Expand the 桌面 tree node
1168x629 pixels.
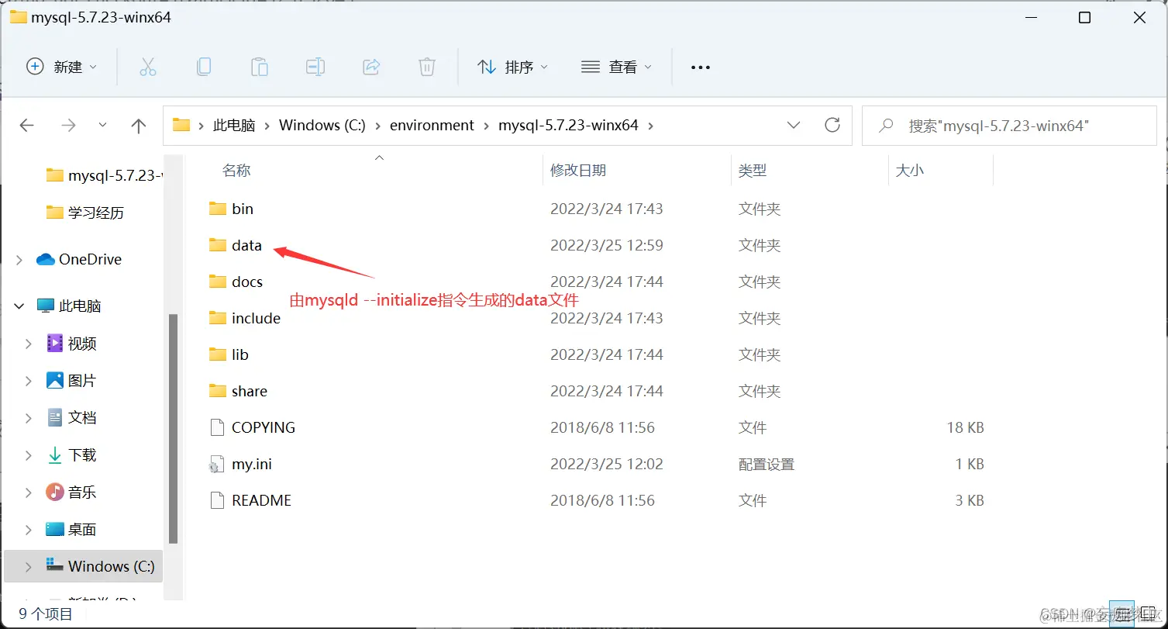(29, 530)
